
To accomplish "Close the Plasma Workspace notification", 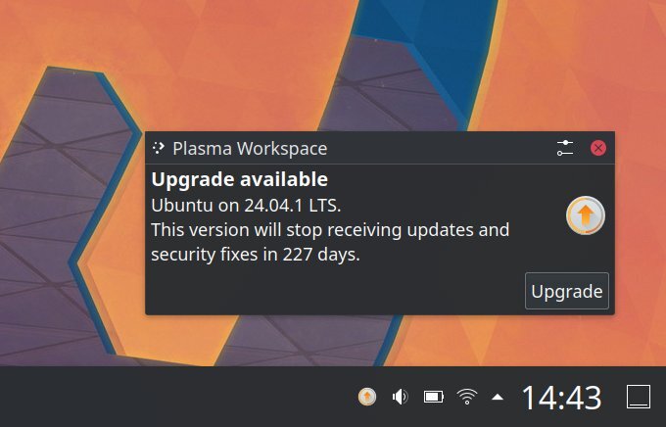I will (598, 148).
